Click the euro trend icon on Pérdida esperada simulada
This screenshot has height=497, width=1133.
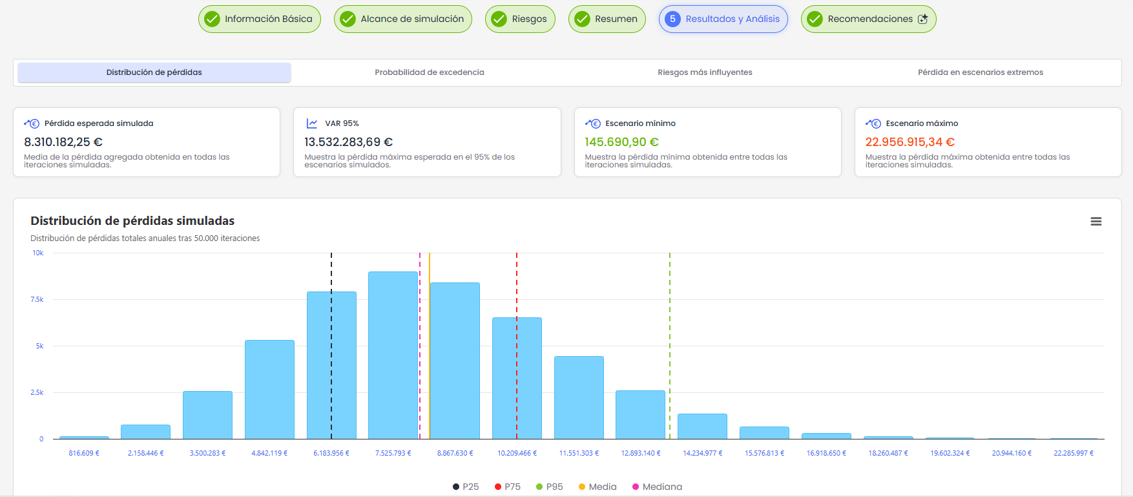click(32, 123)
